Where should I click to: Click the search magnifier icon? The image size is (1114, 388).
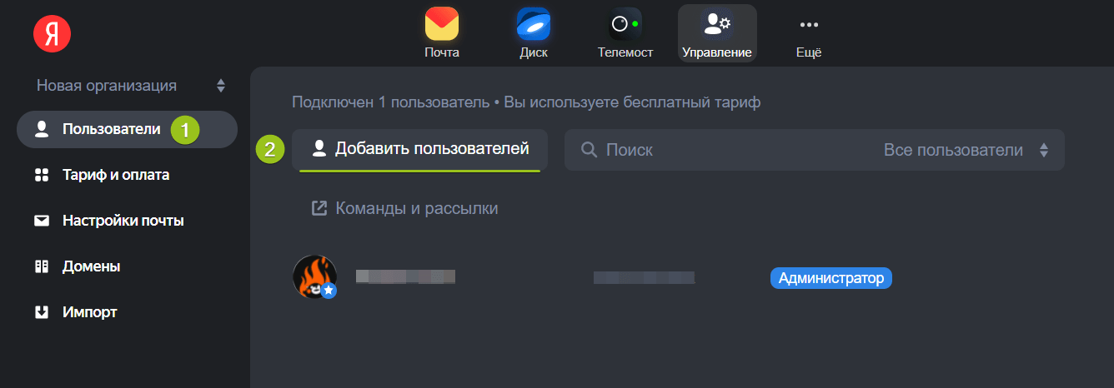click(589, 150)
